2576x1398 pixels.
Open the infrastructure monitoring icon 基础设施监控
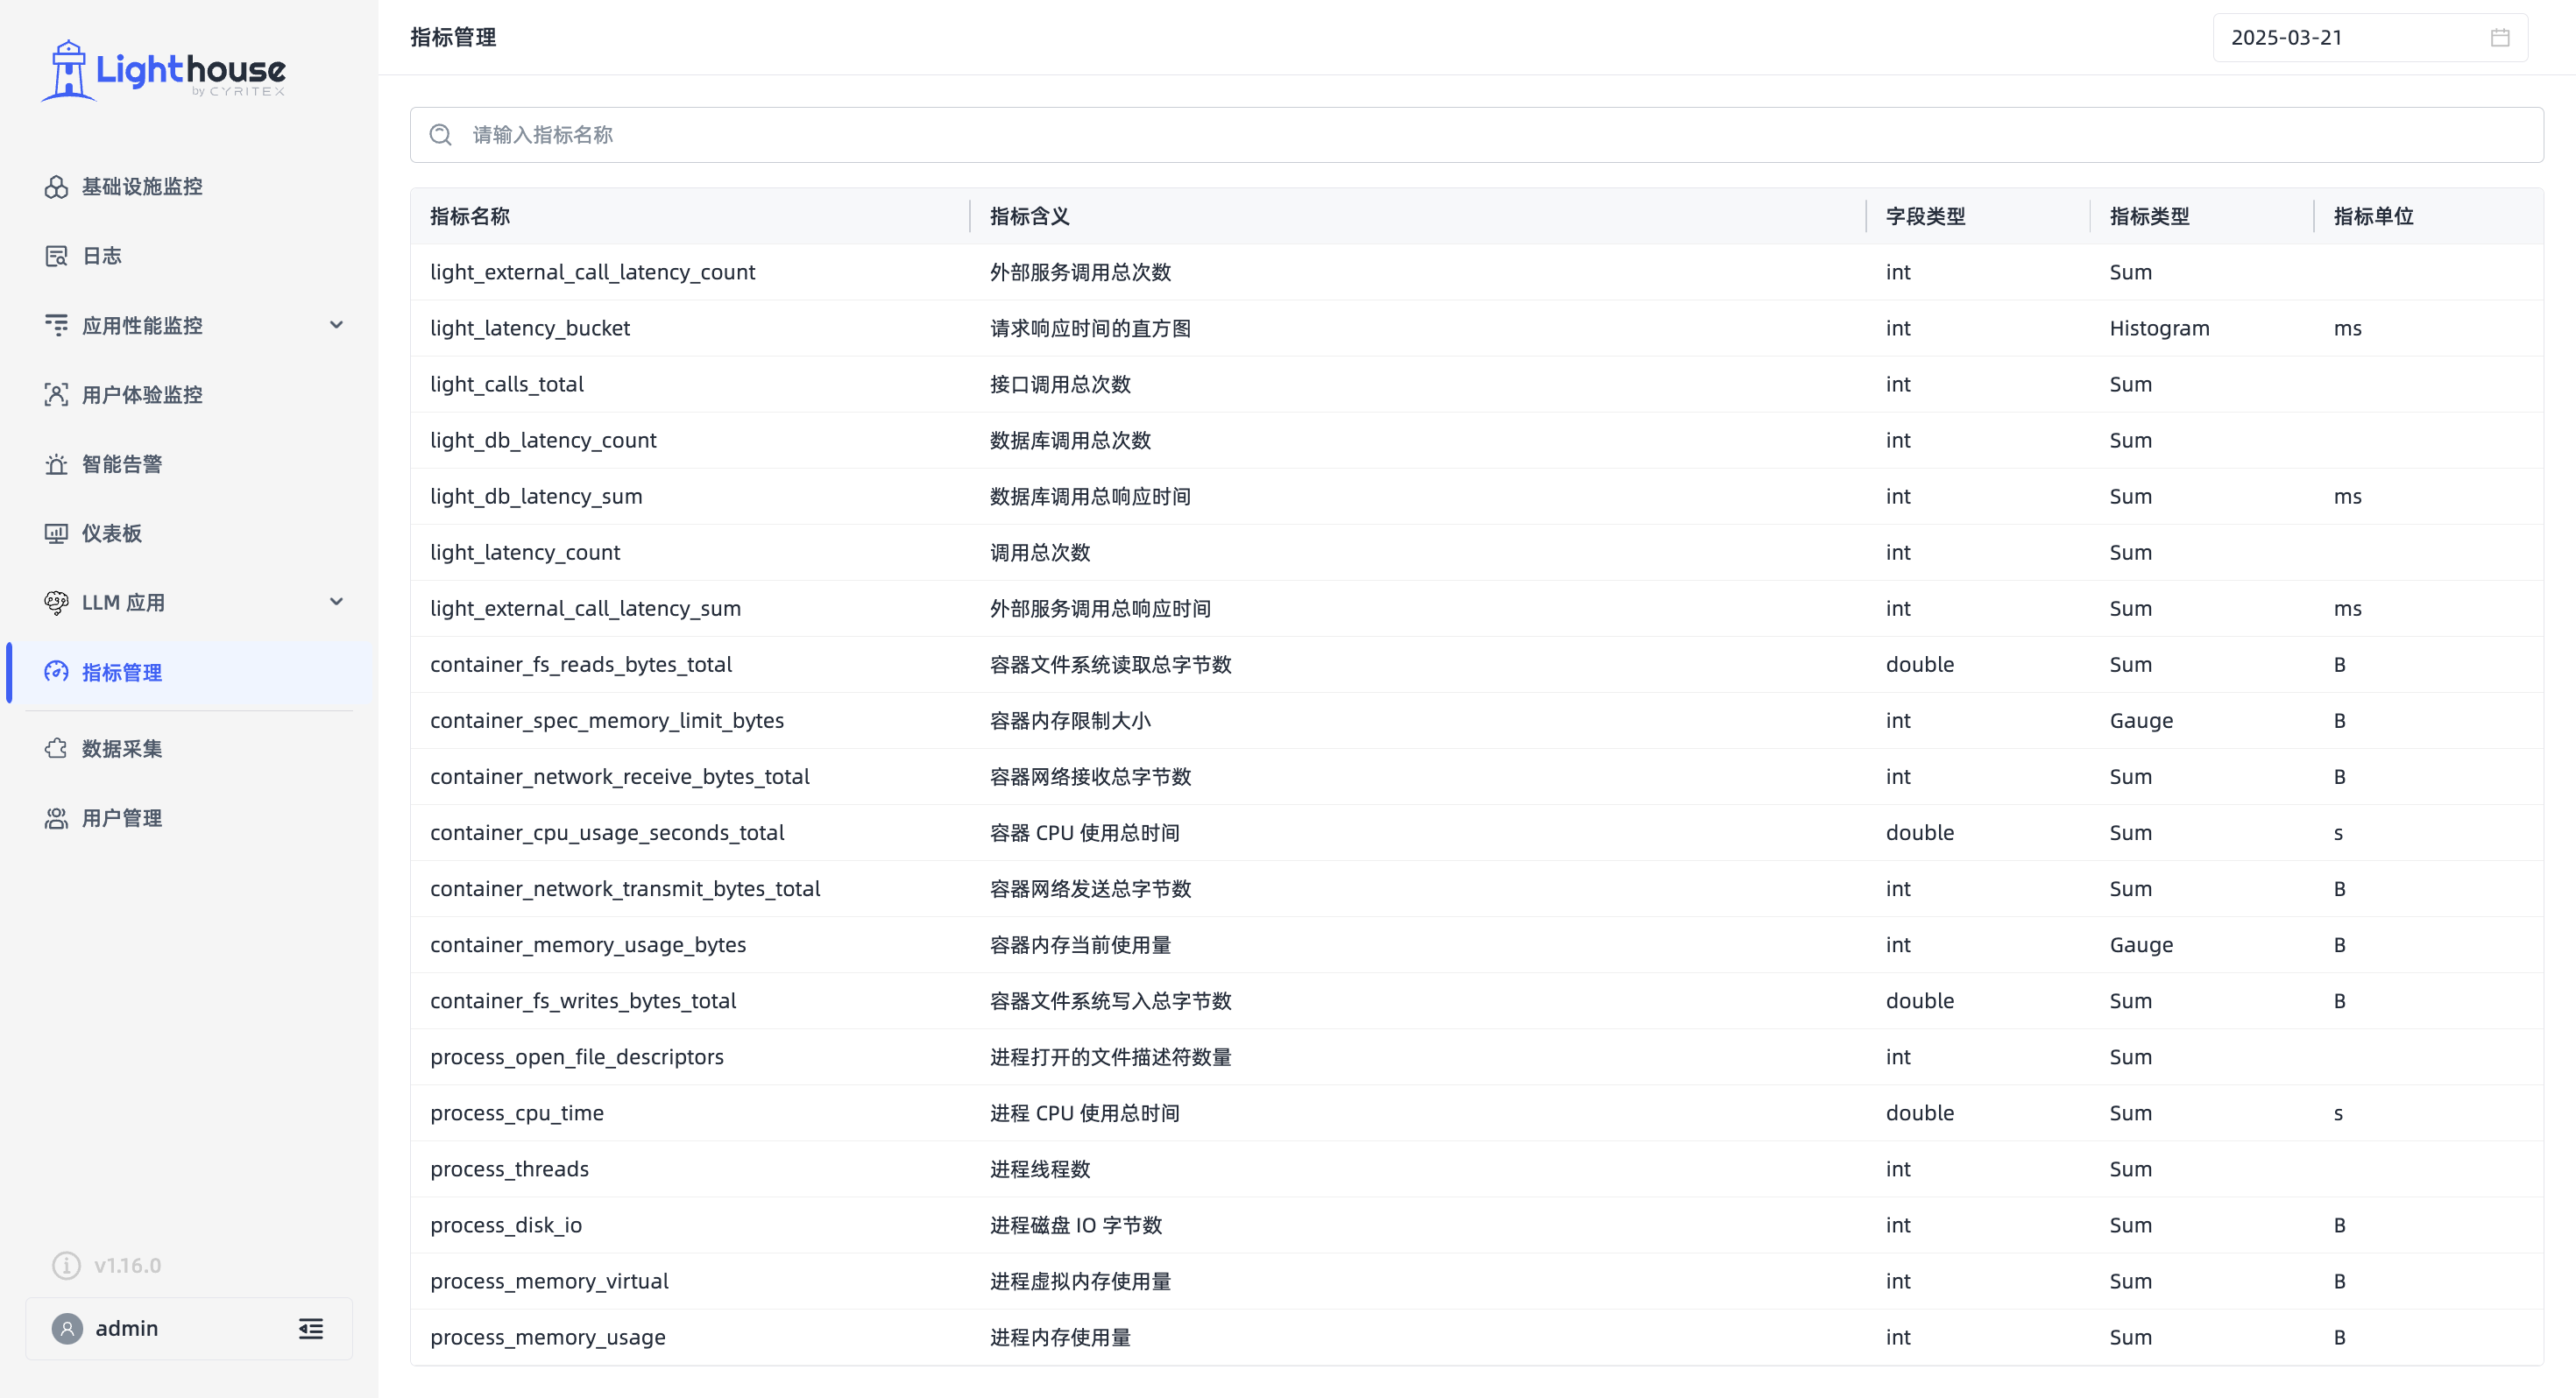tap(56, 187)
